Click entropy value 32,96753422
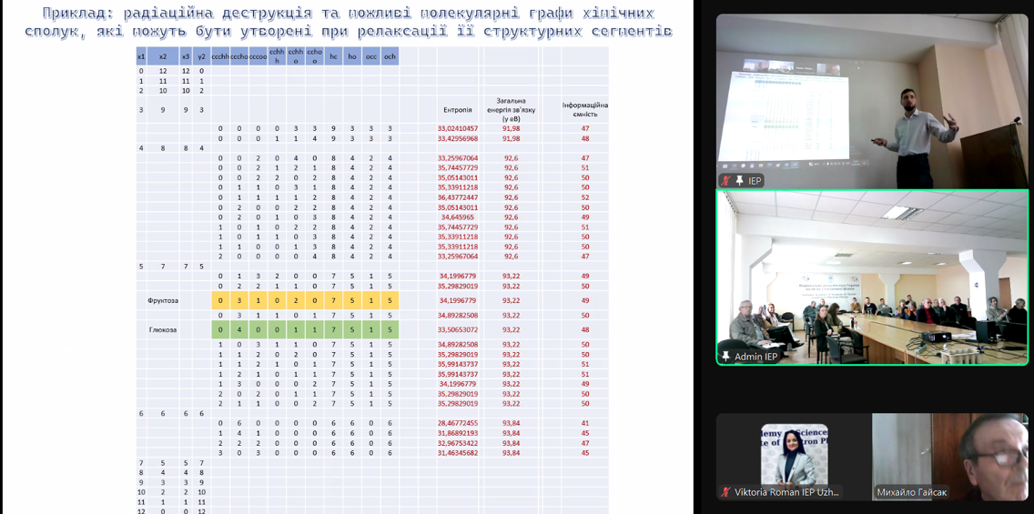 click(458, 443)
